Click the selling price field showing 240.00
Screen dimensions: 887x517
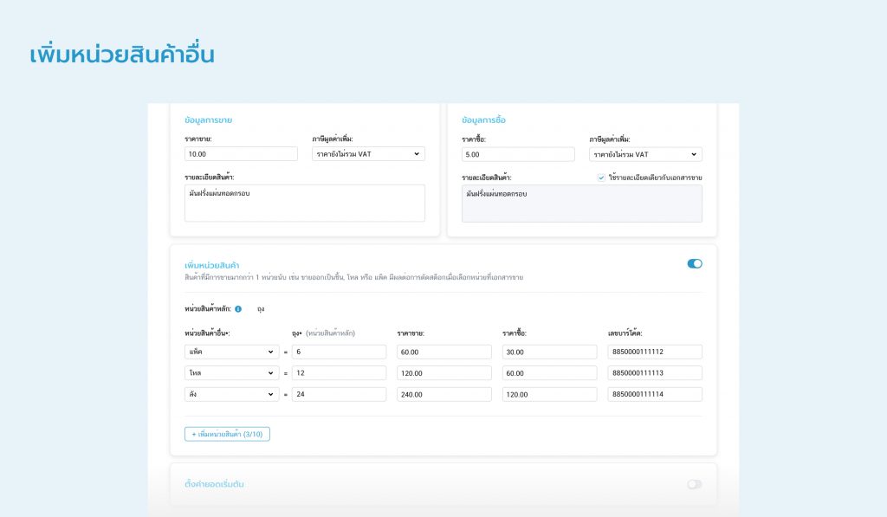click(x=443, y=394)
